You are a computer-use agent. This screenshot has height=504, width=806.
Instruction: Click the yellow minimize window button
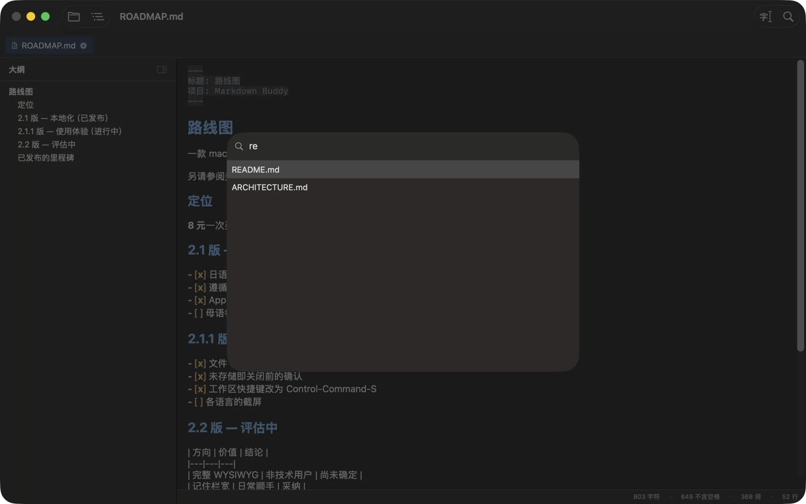tap(31, 16)
